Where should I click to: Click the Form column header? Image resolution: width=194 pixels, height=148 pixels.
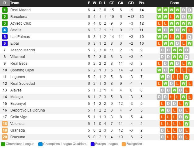coord(175,3)
